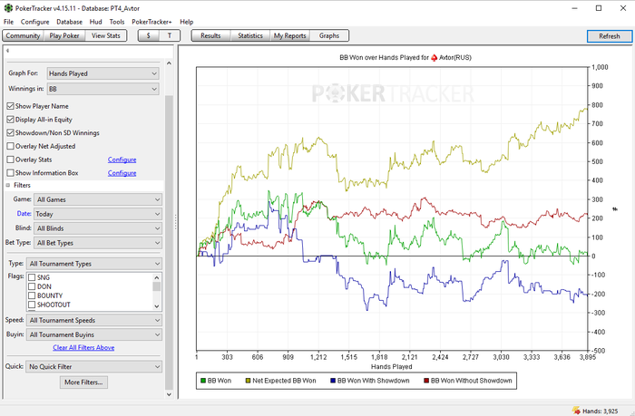
Task: Switch to the Play Poker tab
Action: (x=64, y=35)
